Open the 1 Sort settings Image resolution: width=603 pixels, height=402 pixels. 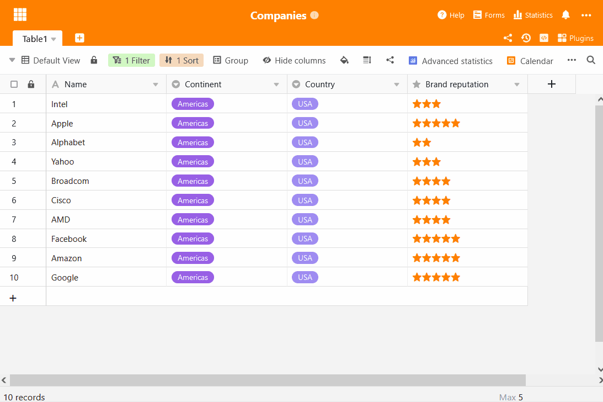pyautogui.click(x=182, y=60)
